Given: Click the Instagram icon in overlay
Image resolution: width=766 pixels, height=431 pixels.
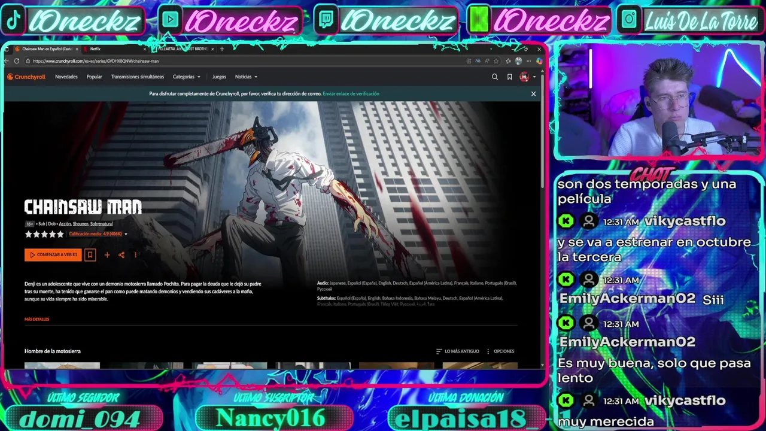Looking at the screenshot, I should click(x=629, y=21).
